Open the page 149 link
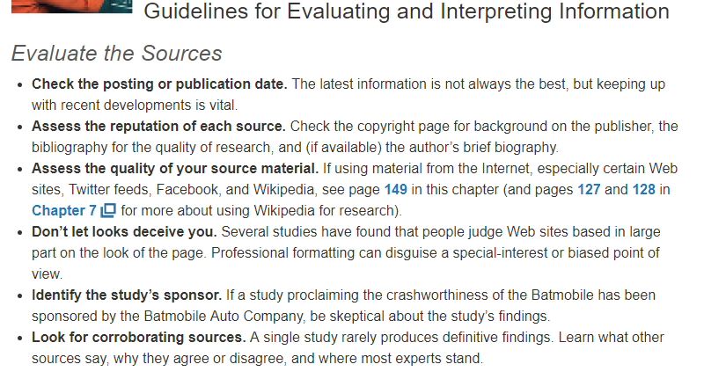Viewport: 726px width, 379px height. (396, 189)
